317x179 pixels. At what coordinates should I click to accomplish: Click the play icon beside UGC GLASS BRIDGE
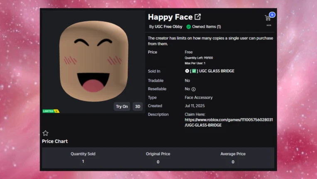[187, 71]
